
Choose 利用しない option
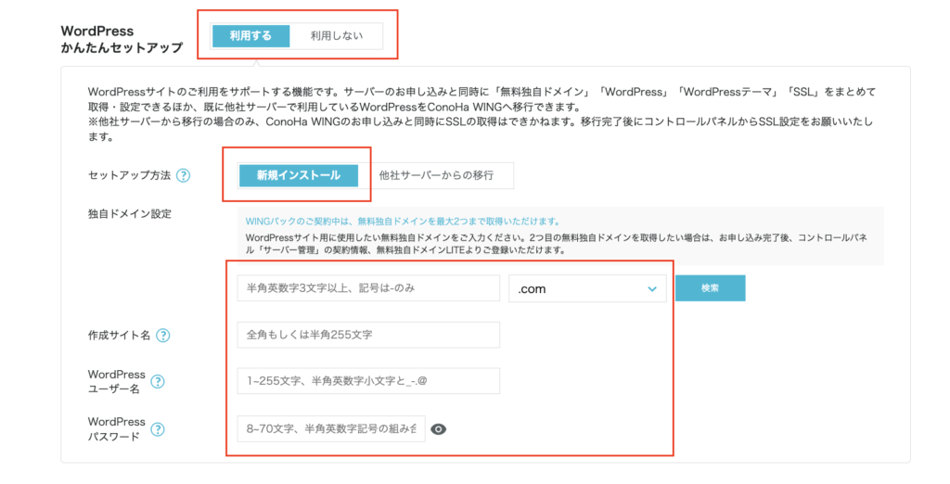pyautogui.click(x=336, y=36)
